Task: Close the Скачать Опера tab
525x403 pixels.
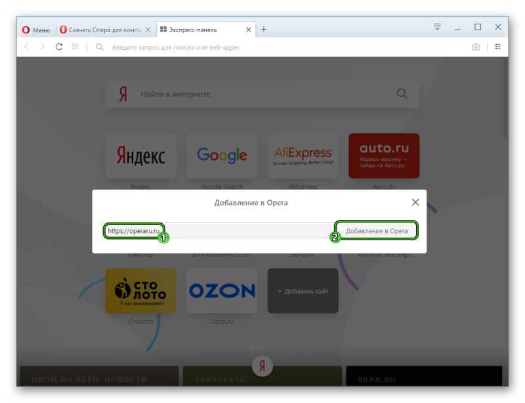Action: (x=148, y=30)
